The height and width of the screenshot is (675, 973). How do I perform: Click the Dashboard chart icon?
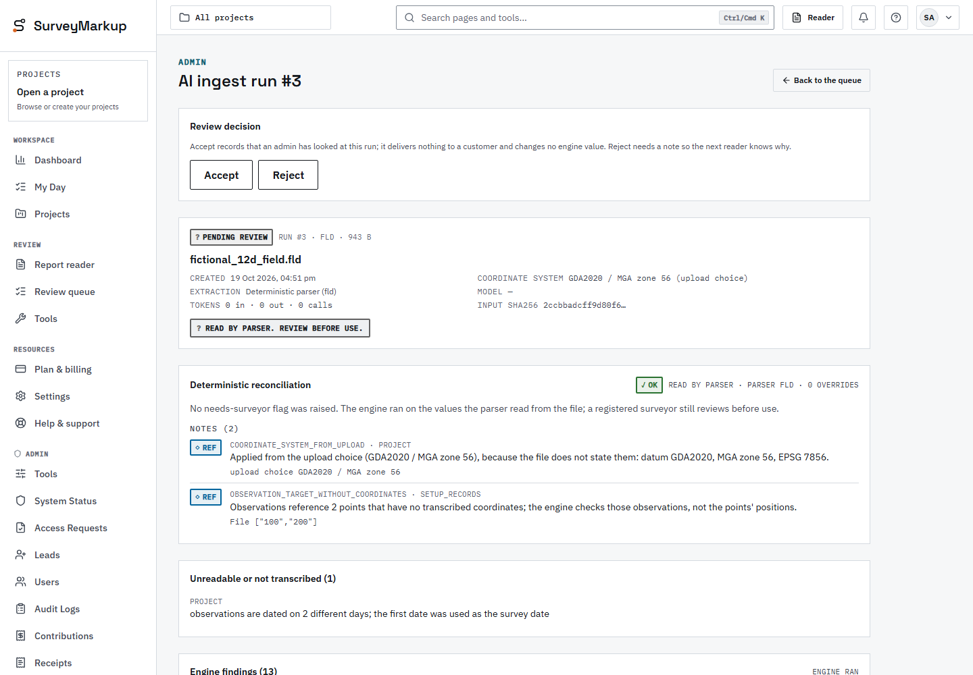(x=21, y=160)
